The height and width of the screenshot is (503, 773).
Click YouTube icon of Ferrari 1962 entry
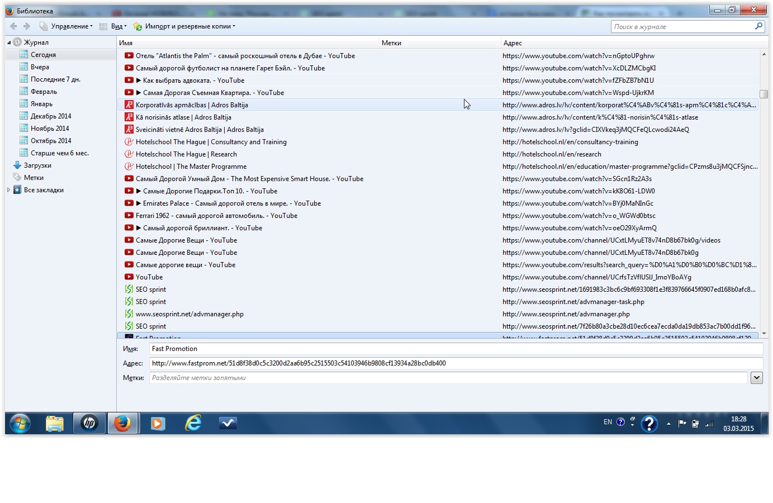pyautogui.click(x=129, y=216)
